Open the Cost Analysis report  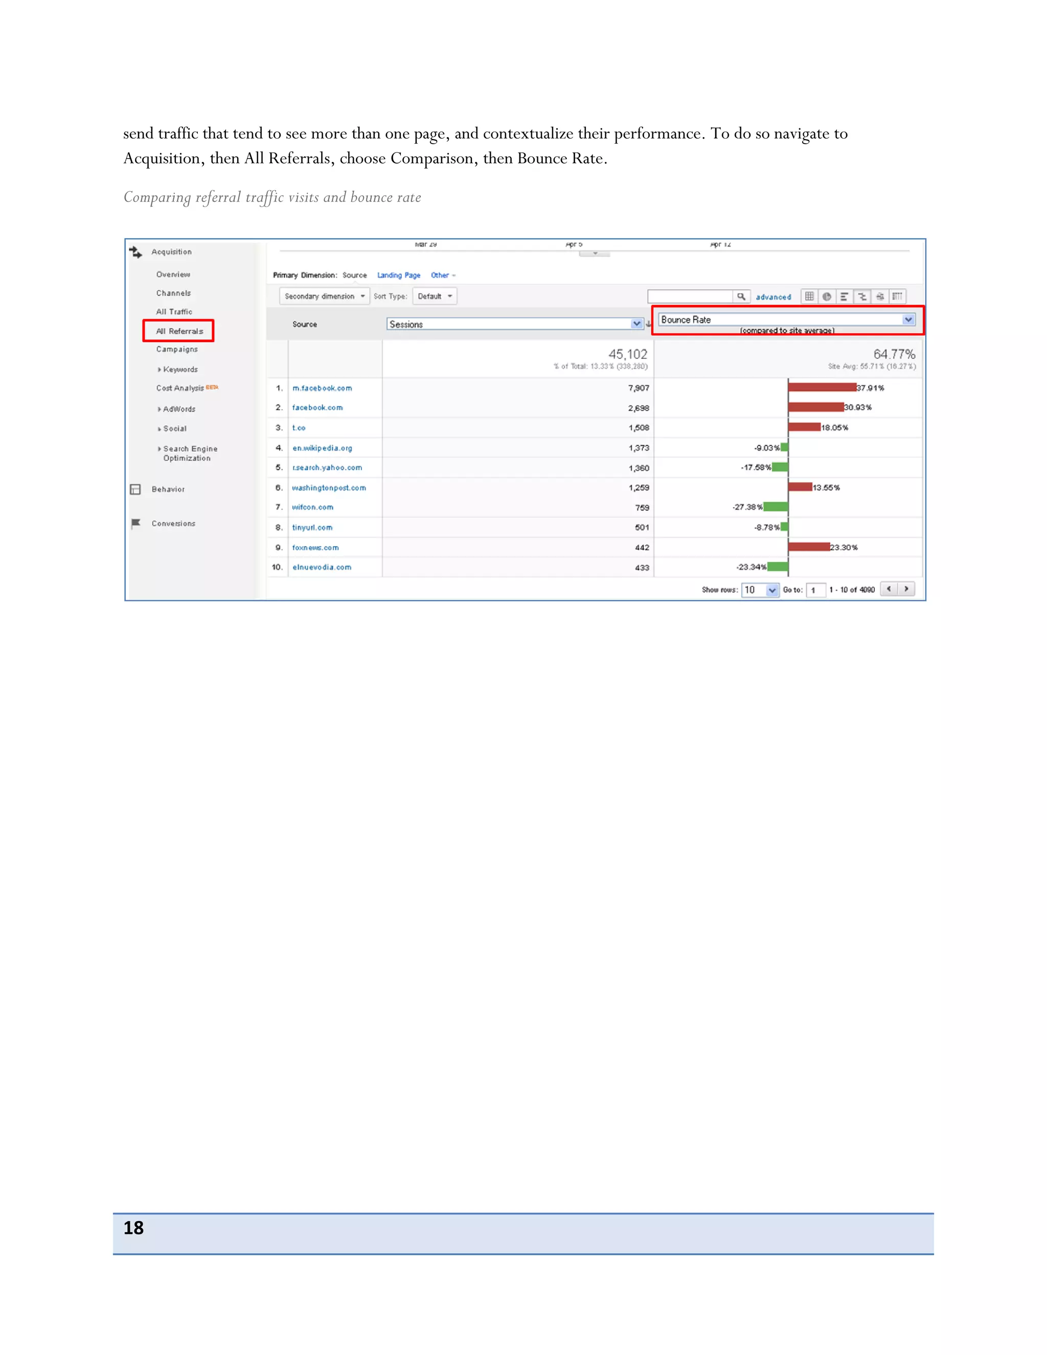coord(180,388)
